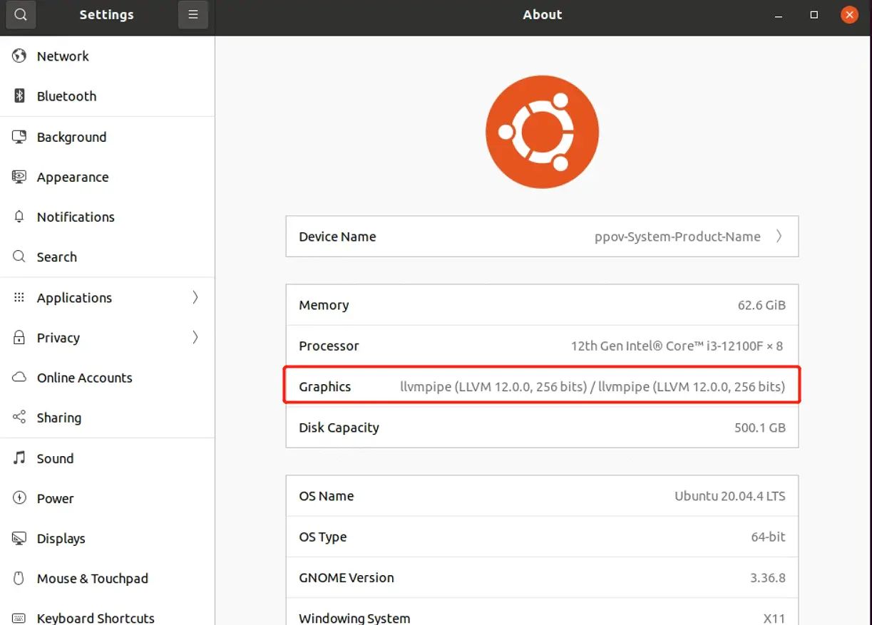The image size is (872, 625).
Task: Click the Power icon in the sidebar
Action: (19, 497)
